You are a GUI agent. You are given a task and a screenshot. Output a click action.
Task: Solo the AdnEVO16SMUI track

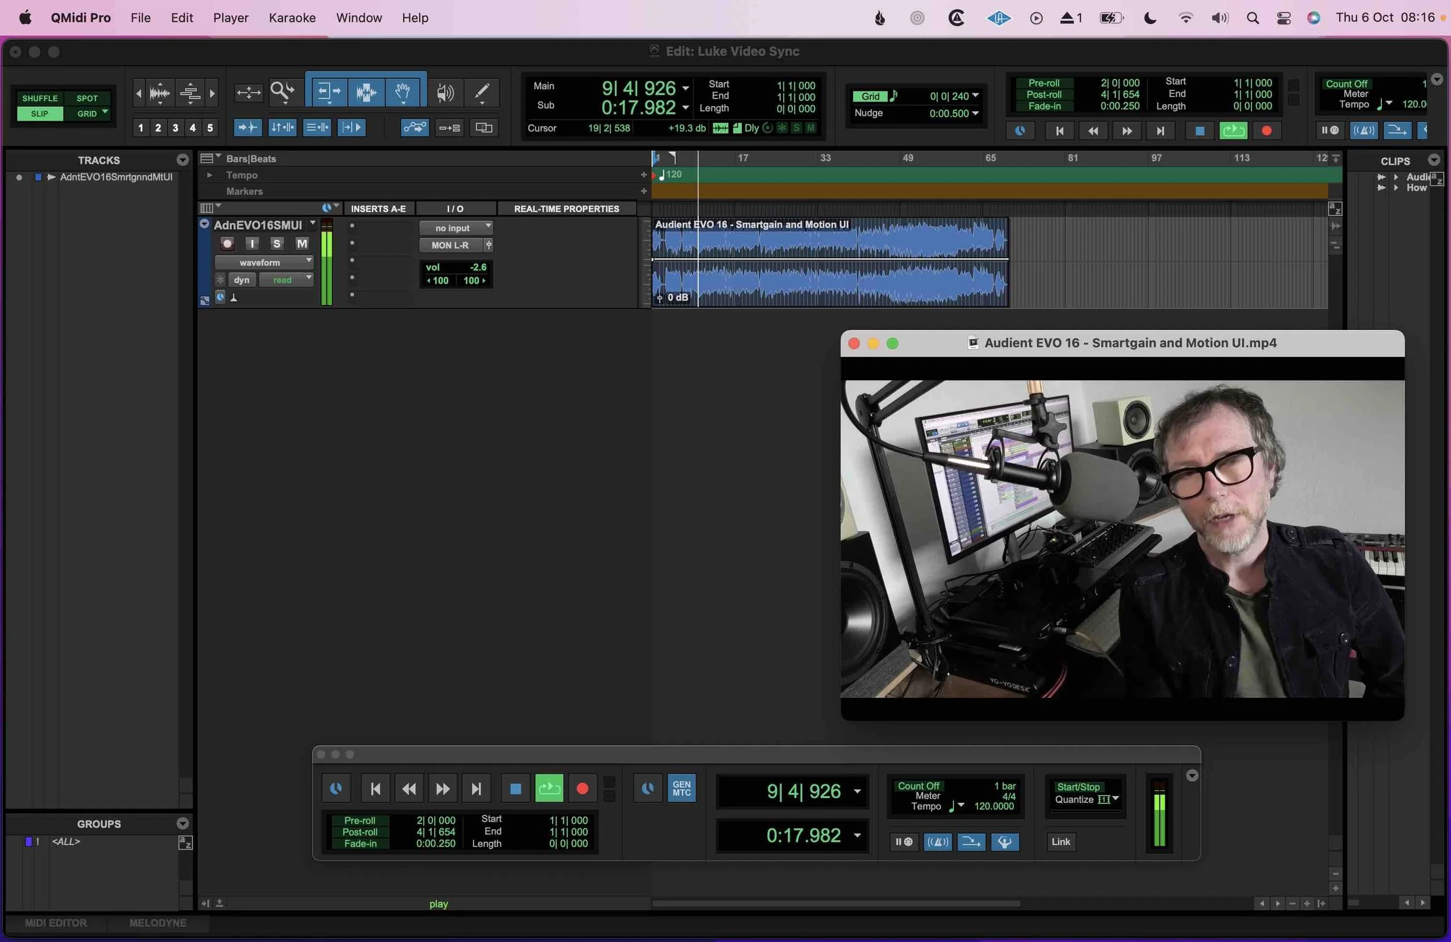click(277, 243)
